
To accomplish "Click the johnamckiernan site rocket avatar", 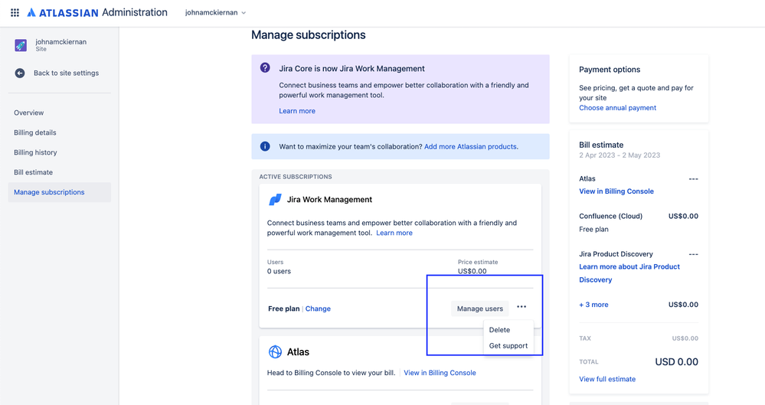I will pyautogui.click(x=21, y=45).
